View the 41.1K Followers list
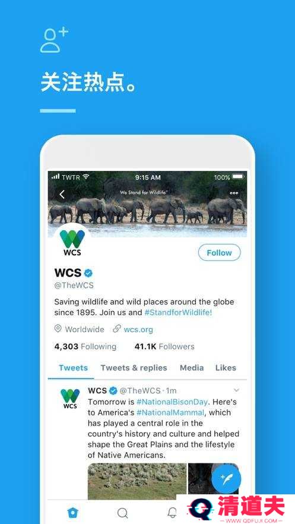 [x=164, y=347]
